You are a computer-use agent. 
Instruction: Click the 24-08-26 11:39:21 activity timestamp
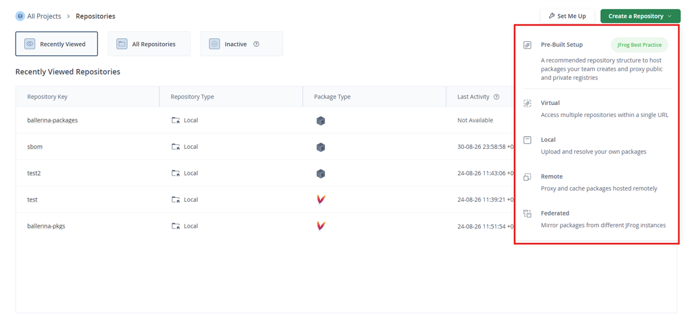(x=485, y=199)
